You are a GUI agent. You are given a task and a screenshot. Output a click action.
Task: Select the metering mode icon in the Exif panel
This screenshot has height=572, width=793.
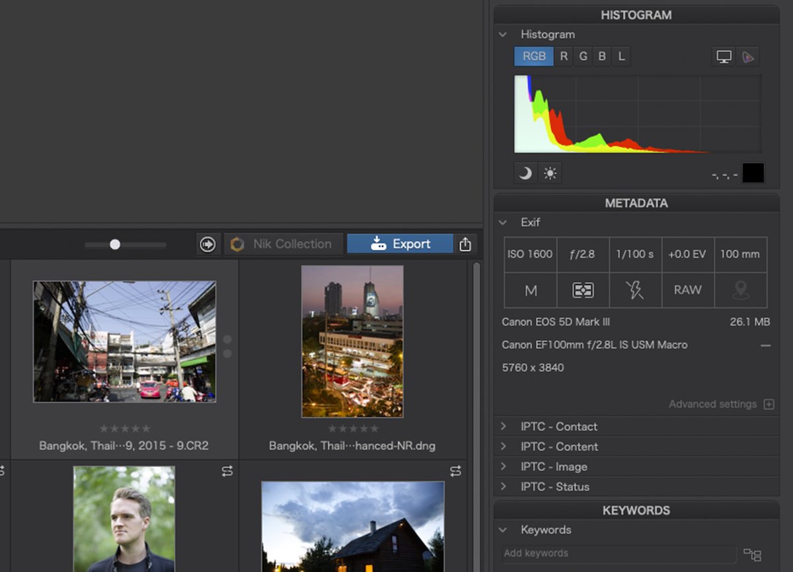[x=582, y=290]
